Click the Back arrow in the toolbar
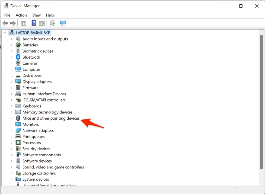 point(5,23)
